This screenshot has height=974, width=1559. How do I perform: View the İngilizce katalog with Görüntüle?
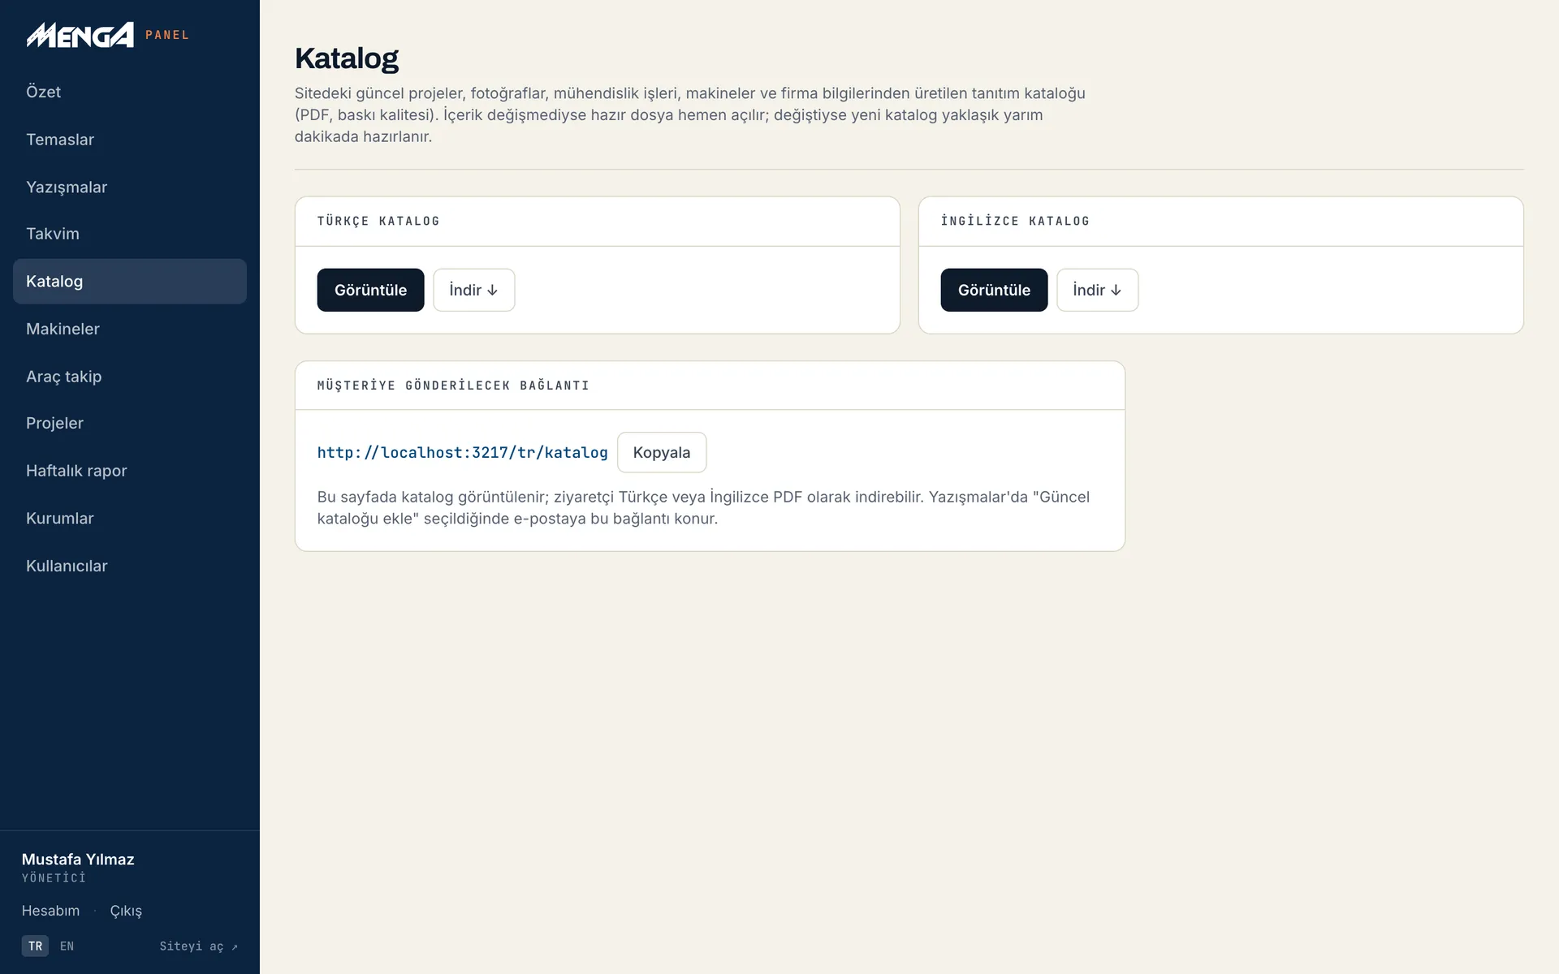[994, 290]
